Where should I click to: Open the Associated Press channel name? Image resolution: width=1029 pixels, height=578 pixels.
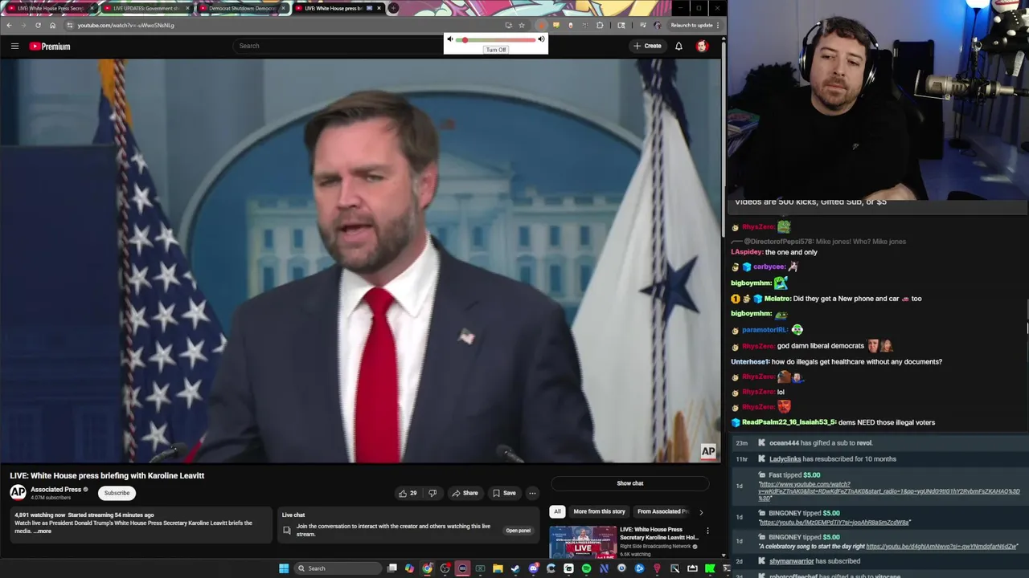55,490
